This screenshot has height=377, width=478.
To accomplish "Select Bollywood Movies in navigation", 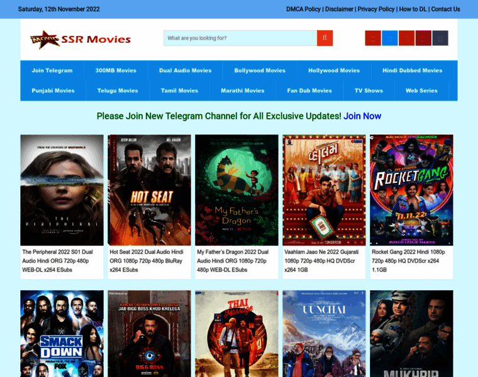I will click(260, 70).
